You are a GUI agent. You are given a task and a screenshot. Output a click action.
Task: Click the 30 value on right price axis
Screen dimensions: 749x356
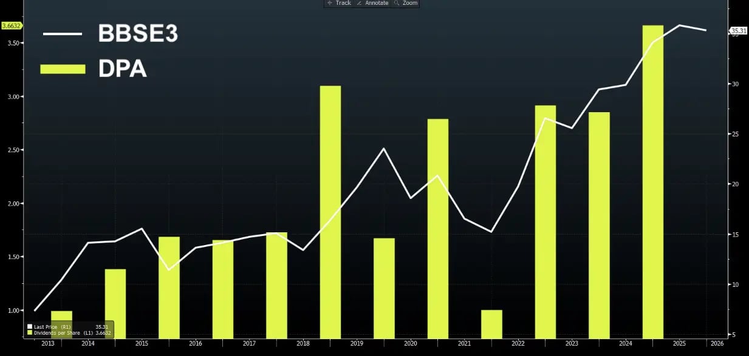(735, 84)
